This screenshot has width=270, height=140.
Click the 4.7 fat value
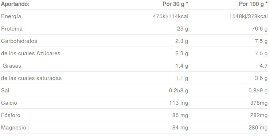coord(264,66)
